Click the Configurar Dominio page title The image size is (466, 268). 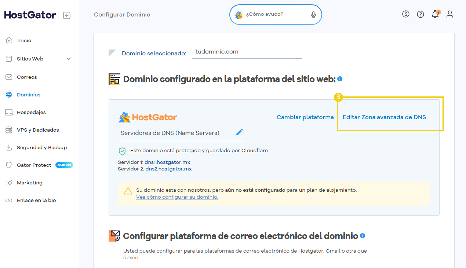pos(122,15)
